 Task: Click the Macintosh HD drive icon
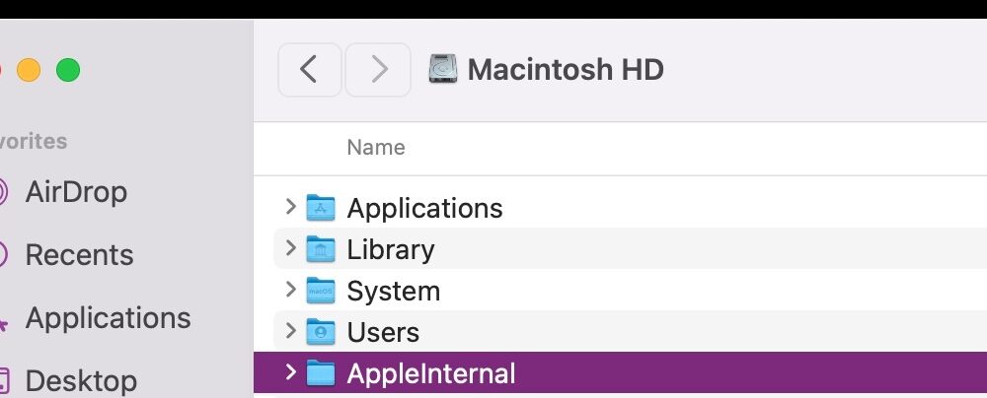(x=444, y=69)
